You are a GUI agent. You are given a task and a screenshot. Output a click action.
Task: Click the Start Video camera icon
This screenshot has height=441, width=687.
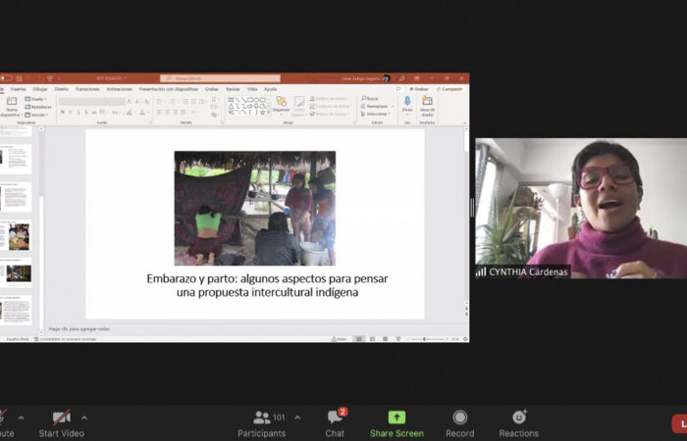tap(62, 417)
